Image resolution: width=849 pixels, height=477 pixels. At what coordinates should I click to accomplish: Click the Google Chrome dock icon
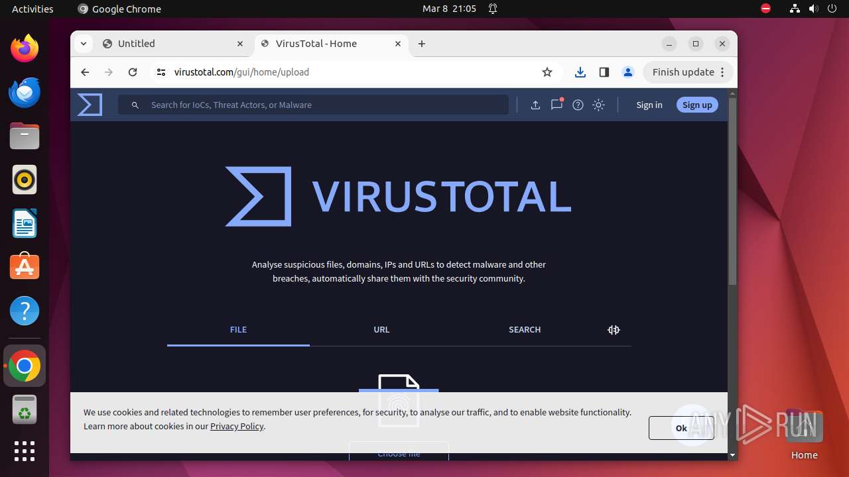(x=25, y=366)
